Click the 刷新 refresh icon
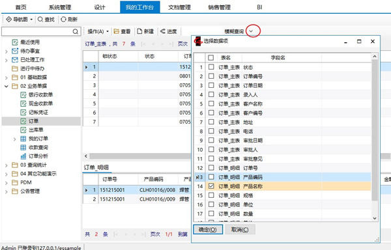The image size is (391, 250). click(63, 19)
